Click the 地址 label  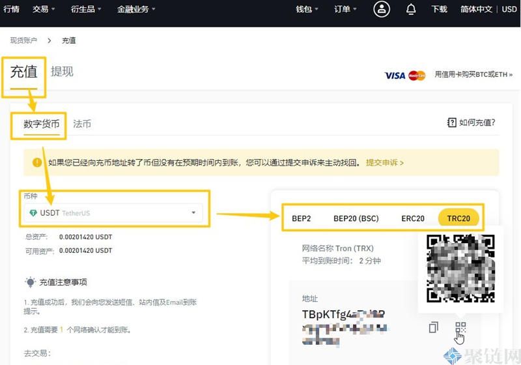[310, 299]
